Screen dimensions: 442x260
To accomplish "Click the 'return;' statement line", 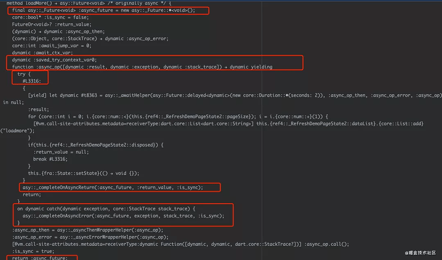I will pyautogui.click(x=32, y=194).
